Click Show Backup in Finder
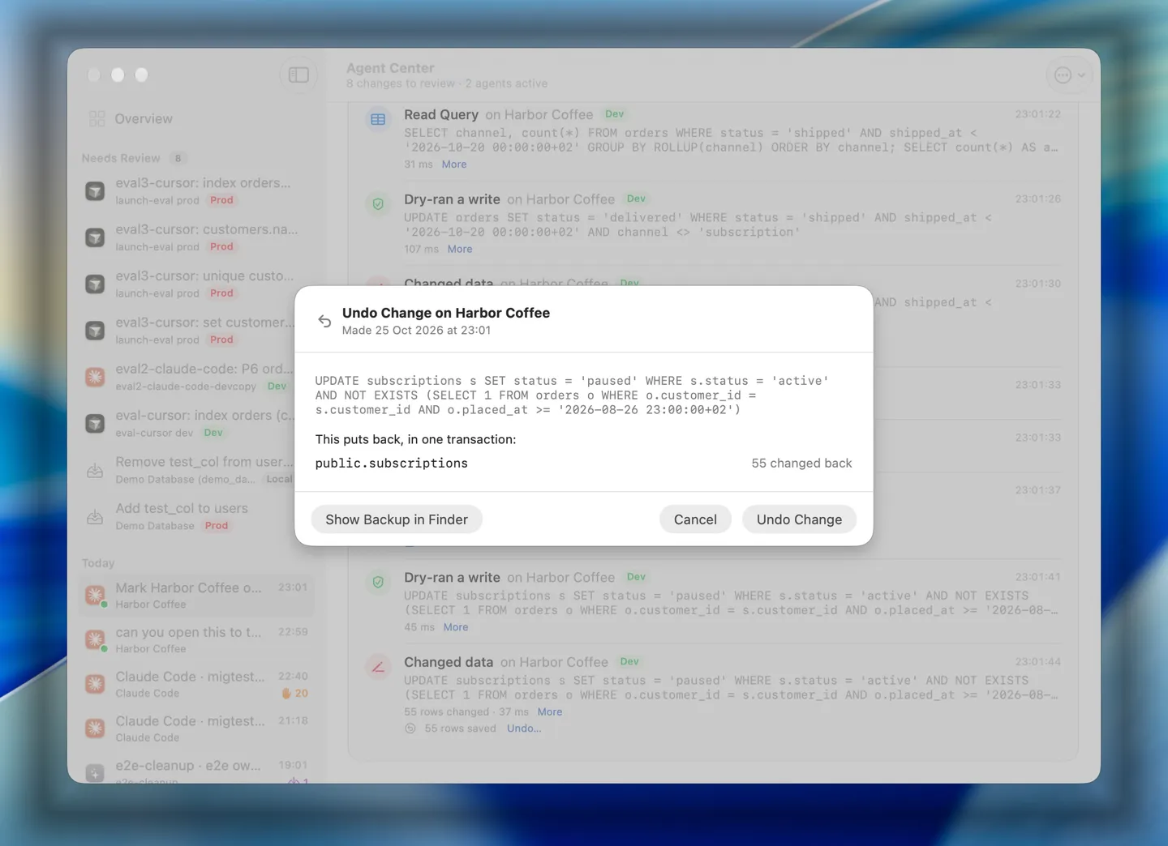 [397, 519]
